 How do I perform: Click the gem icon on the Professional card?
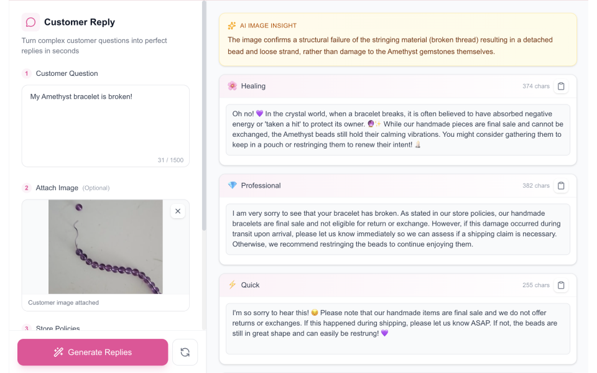pos(231,185)
